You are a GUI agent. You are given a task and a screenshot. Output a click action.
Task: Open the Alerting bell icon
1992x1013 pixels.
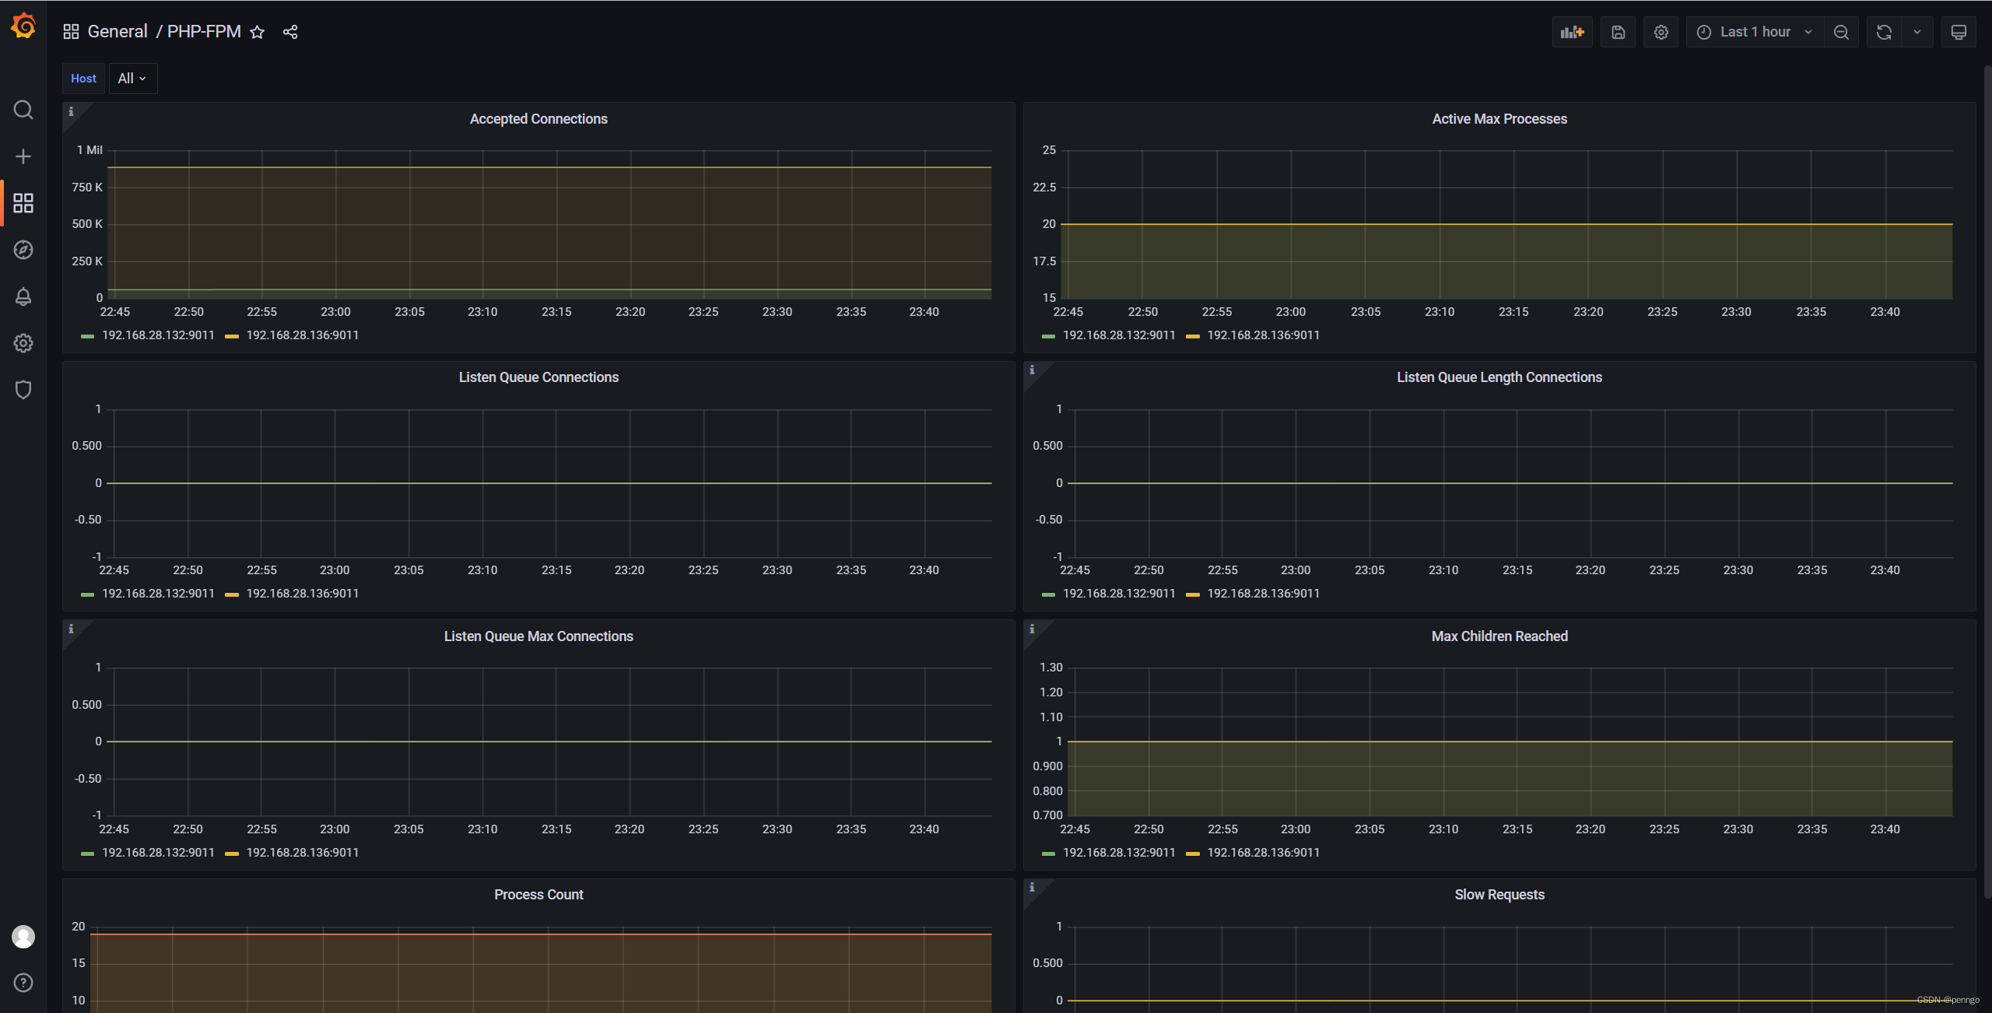coord(23,296)
